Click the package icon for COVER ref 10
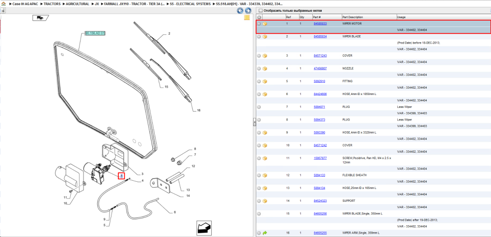Image resolution: width=491 pixels, height=237 pixels. click(x=265, y=145)
